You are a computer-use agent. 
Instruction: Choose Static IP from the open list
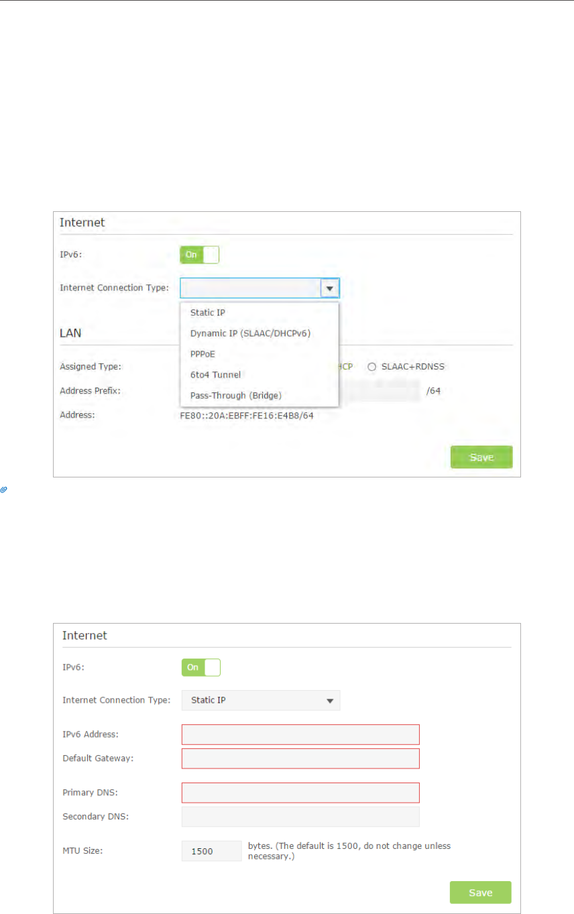click(x=207, y=312)
